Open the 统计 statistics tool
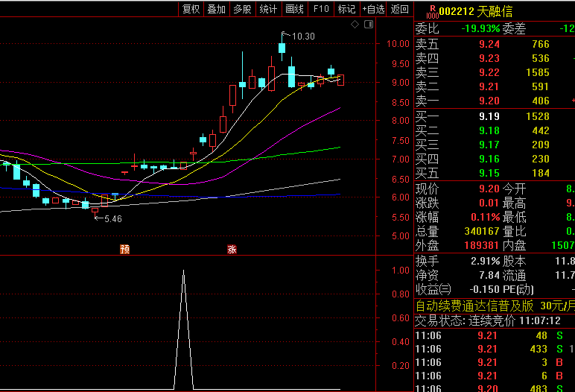This screenshot has height=392, width=575. tap(268, 9)
